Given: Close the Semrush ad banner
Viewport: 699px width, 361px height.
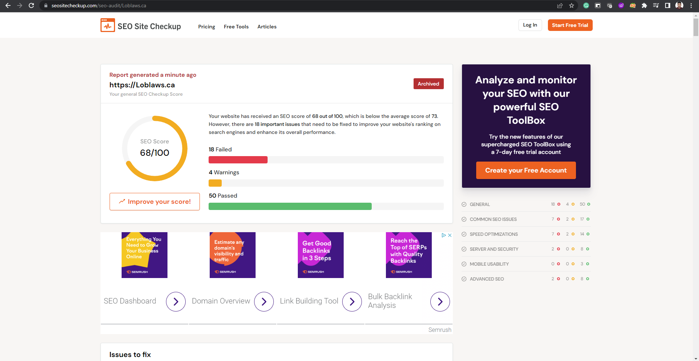Looking at the screenshot, I should tap(450, 235).
